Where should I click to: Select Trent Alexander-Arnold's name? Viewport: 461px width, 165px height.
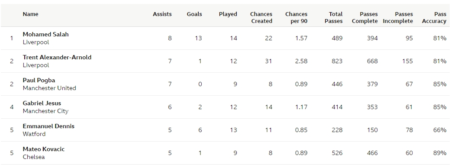point(57,57)
